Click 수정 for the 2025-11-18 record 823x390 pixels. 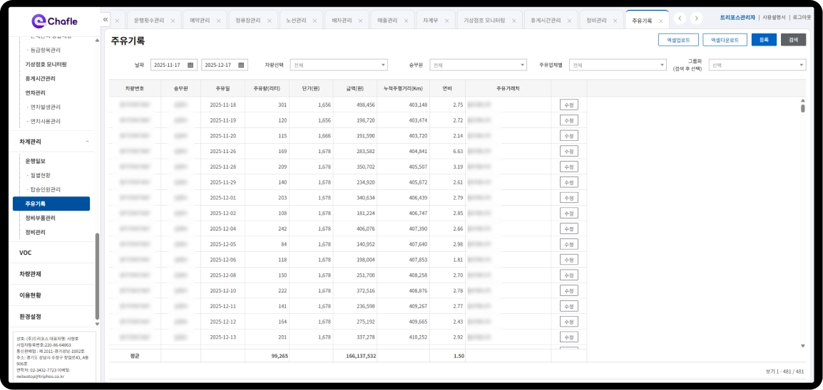pyautogui.click(x=568, y=105)
